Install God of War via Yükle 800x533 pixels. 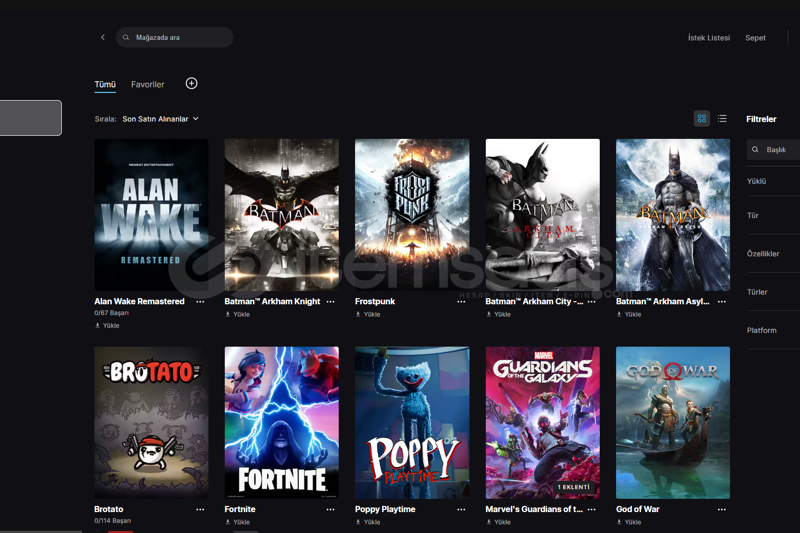pyautogui.click(x=629, y=522)
